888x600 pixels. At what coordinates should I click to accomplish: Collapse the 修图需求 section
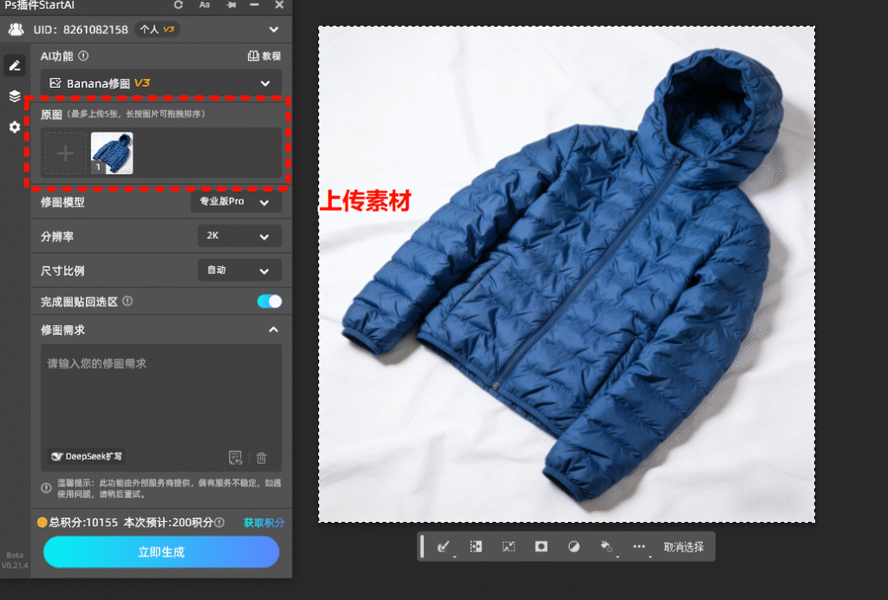(273, 330)
